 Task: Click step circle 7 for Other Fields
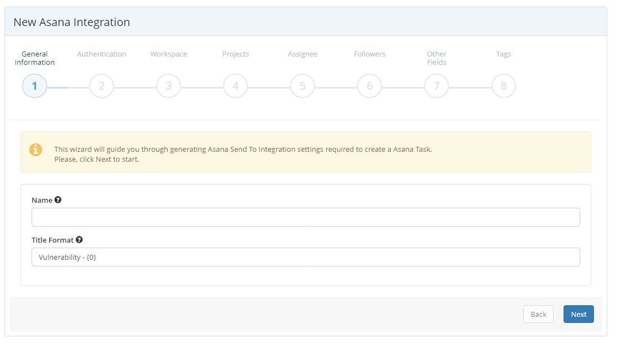pos(436,86)
